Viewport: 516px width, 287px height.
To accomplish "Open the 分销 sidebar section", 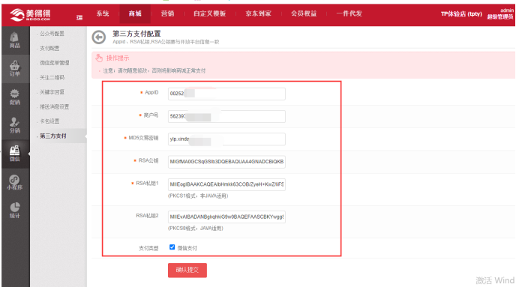I will pyautogui.click(x=15, y=125).
